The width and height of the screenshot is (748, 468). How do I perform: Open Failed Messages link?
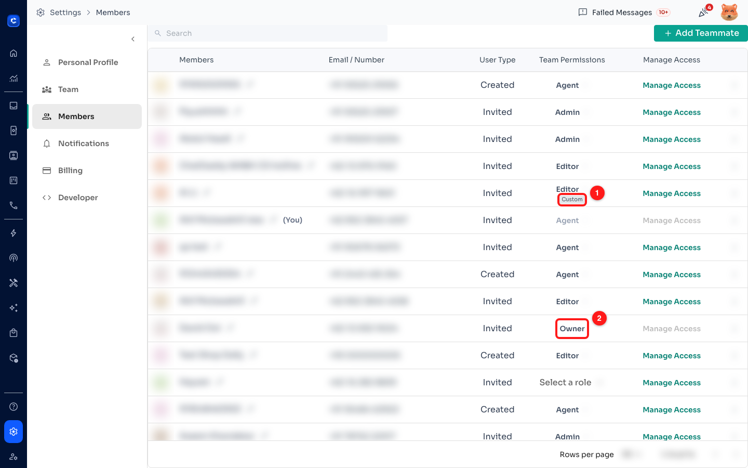622,12
